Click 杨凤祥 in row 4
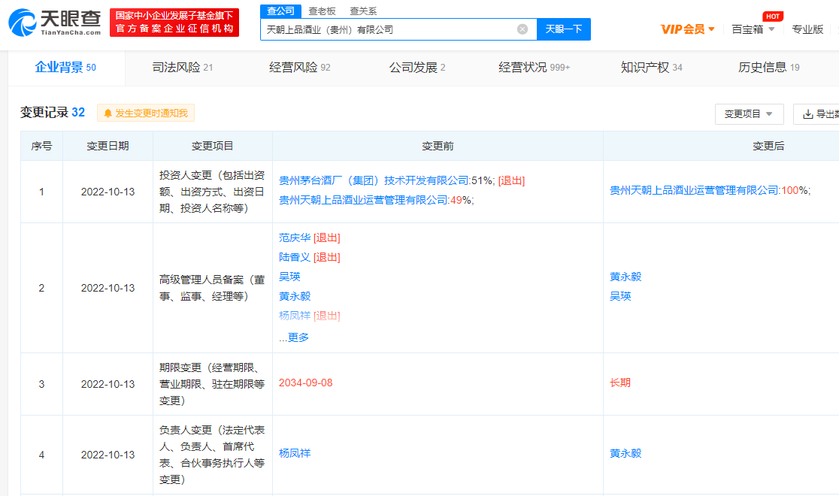Viewport: 839px width, 496px height. tap(294, 453)
